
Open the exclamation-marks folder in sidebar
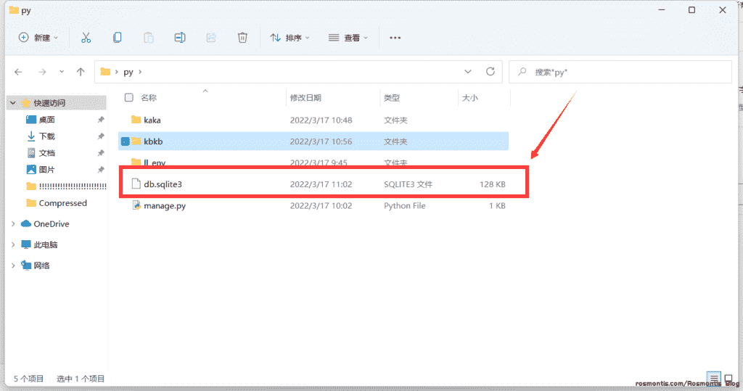point(73,186)
